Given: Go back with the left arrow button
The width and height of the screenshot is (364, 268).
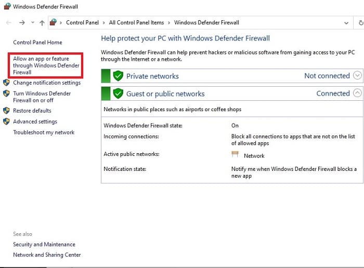Looking at the screenshot, I should pyautogui.click(x=9, y=22).
